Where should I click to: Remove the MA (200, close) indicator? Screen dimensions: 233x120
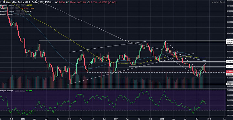click(x=24, y=11)
